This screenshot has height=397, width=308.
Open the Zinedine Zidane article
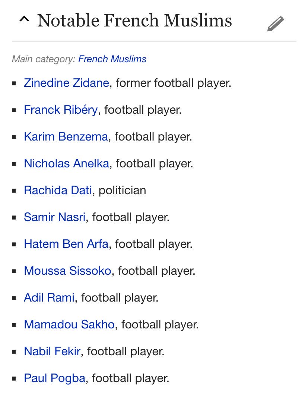67,83
